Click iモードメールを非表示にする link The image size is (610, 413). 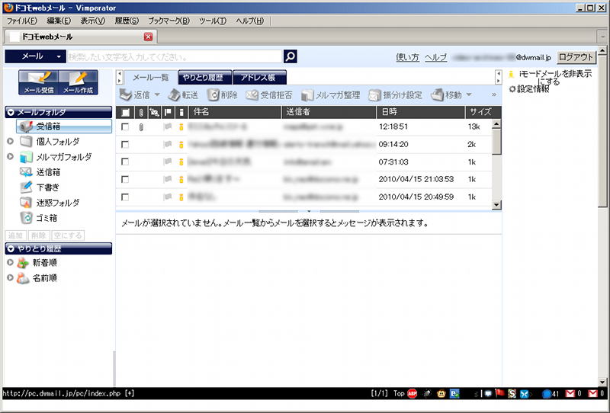click(x=555, y=78)
